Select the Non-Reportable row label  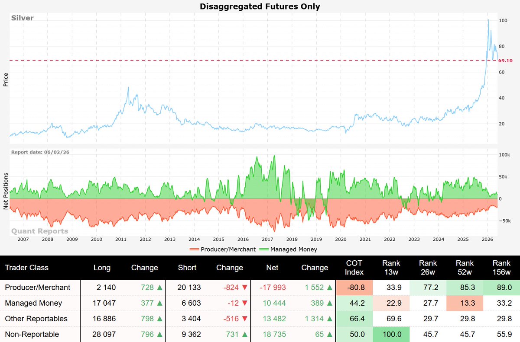coord(32,334)
